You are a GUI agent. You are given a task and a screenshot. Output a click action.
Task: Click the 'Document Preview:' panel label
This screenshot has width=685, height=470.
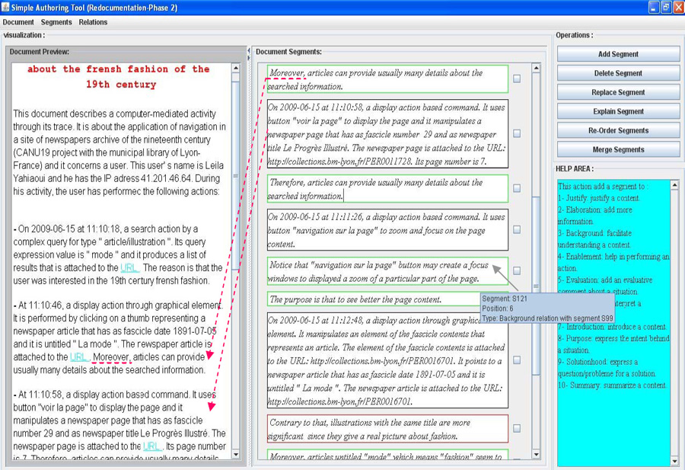40,52
